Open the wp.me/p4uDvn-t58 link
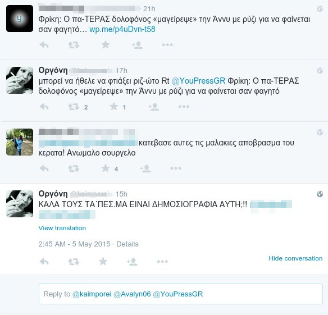 tap(122, 29)
